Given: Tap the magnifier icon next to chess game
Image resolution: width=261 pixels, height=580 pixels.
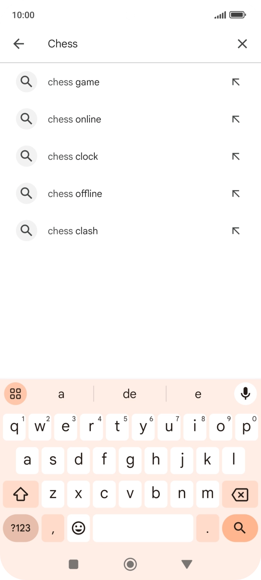Looking at the screenshot, I should click(x=26, y=82).
